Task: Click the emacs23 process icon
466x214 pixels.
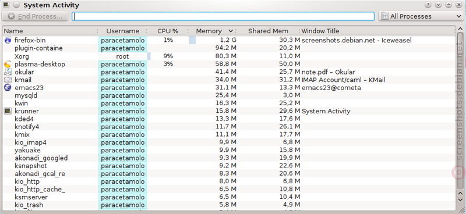Action: [x=8, y=88]
